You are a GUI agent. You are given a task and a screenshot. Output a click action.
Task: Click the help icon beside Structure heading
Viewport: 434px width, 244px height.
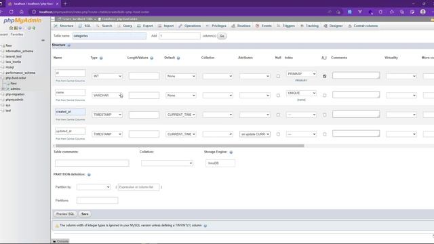pos(69,45)
